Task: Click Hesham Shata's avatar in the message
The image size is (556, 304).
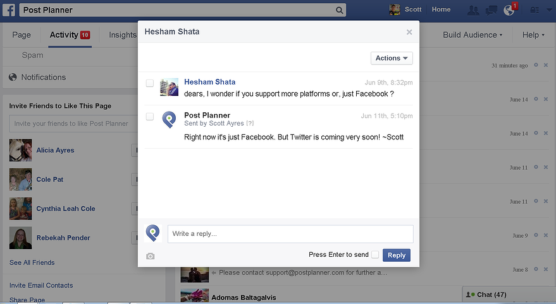Action: point(169,87)
